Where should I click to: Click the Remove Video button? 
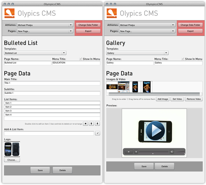194,99
